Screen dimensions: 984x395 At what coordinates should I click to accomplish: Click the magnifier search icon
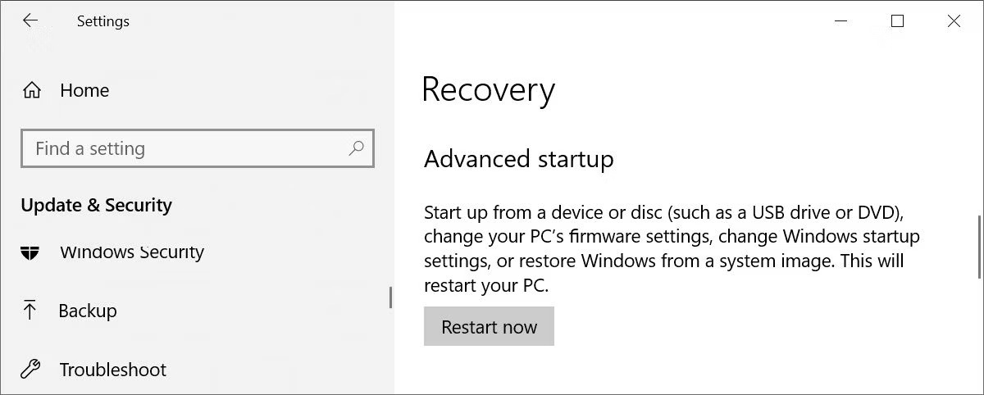point(356,148)
